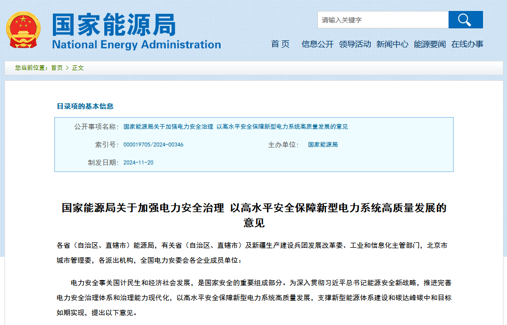Click the issue date 2024-11-20
Image resolution: width=507 pixels, height=325 pixels.
click(x=138, y=162)
